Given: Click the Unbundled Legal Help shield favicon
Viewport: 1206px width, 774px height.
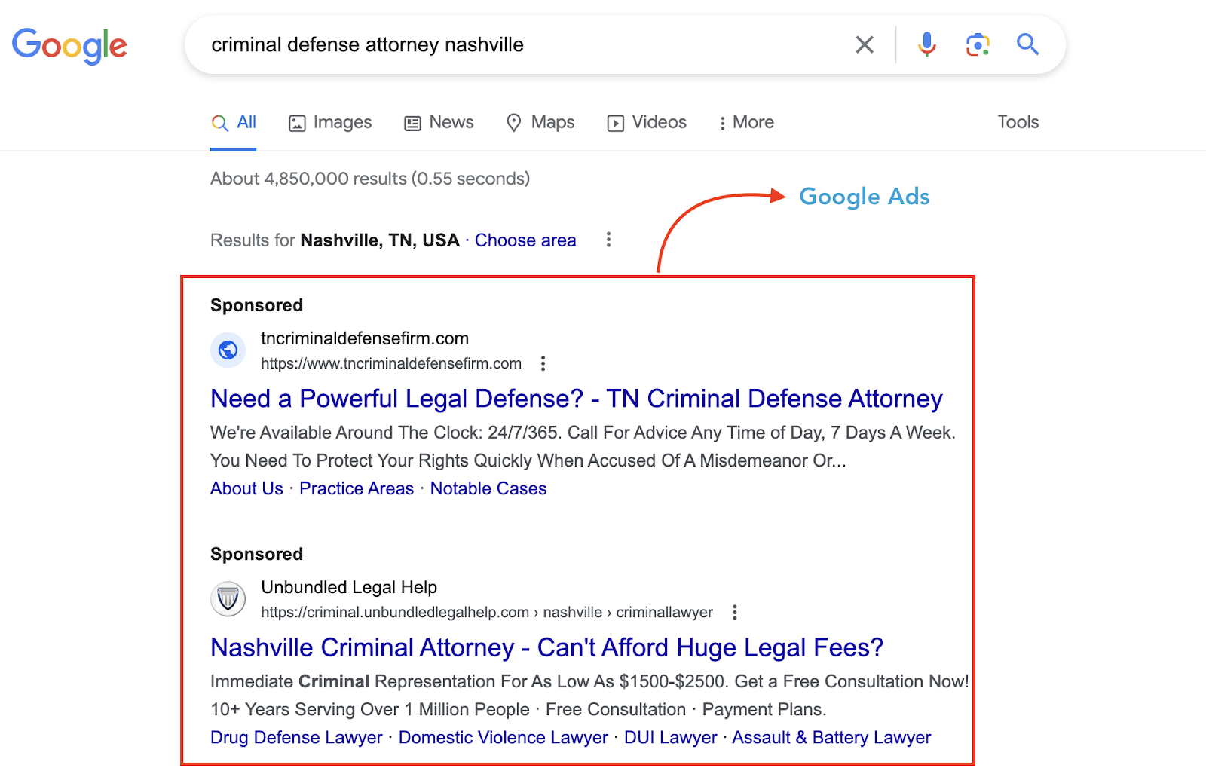Looking at the screenshot, I should click(x=228, y=599).
